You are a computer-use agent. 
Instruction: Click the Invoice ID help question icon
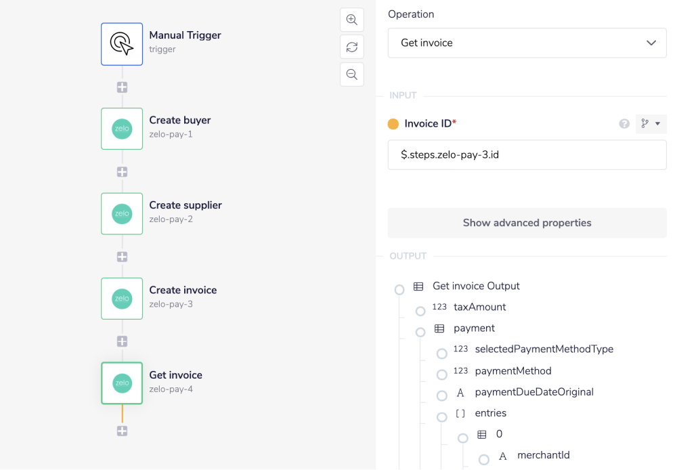[624, 124]
